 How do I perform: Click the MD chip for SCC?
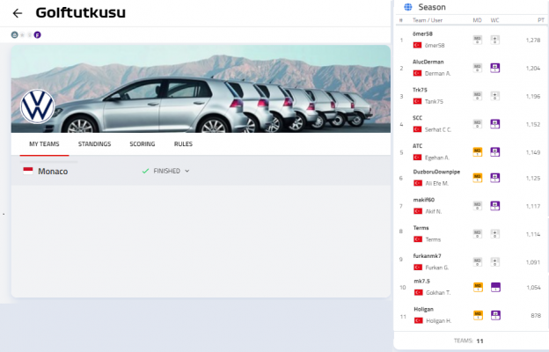tap(477, 124)
